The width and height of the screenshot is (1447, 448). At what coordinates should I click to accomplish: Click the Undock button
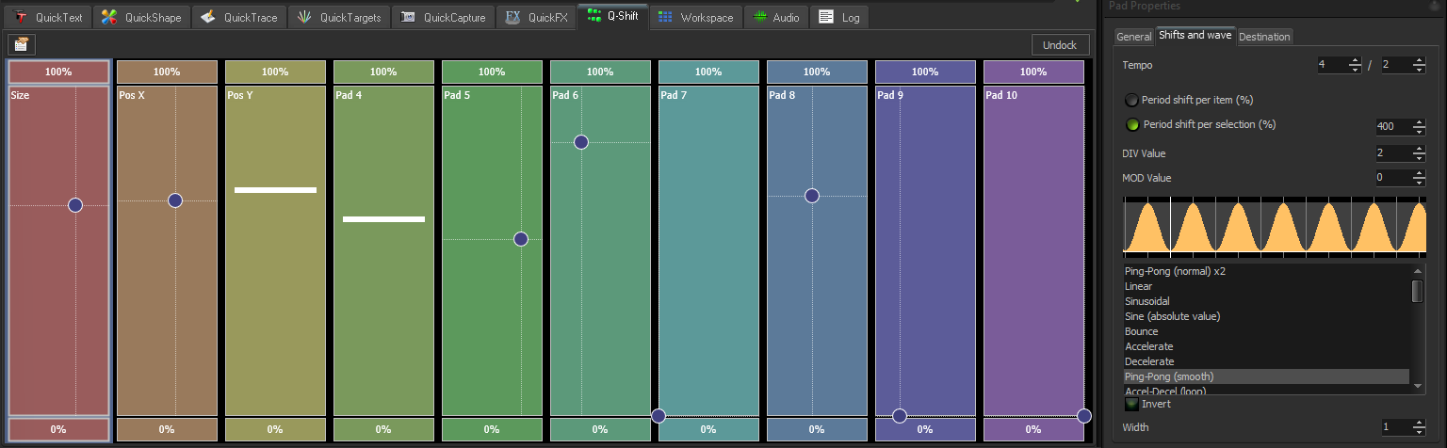click(x=1059, y=45)
